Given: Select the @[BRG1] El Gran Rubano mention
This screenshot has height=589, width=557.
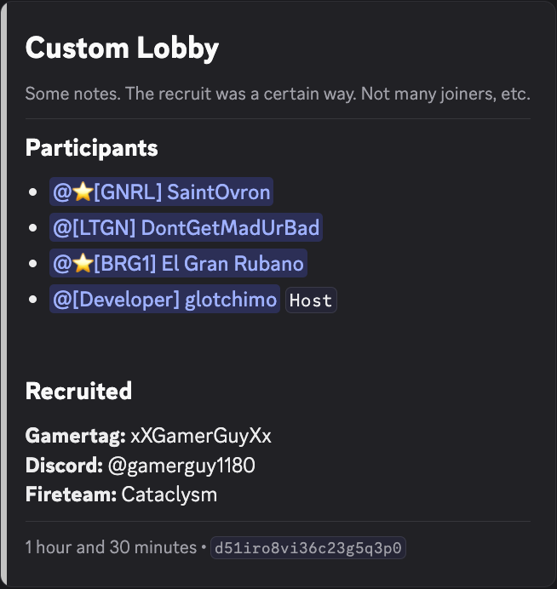Looking at the screenshot, I should point(178,263).
